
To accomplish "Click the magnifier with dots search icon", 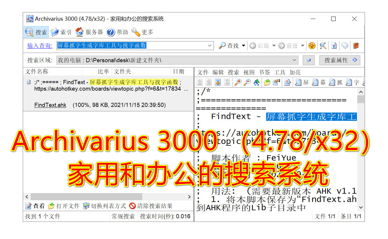I will [x=323, y=46].
